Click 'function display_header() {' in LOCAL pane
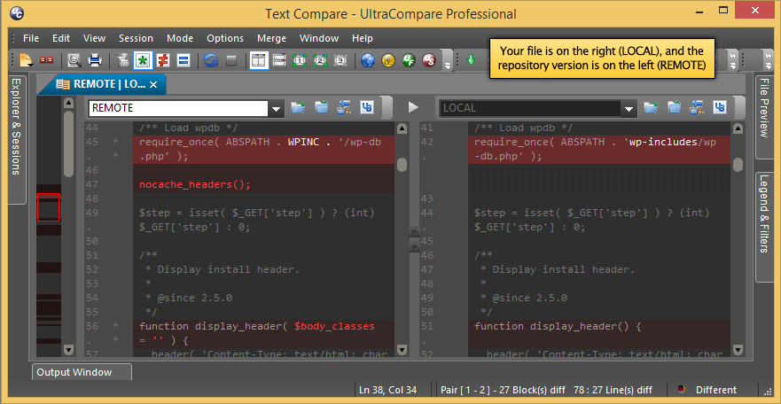The image size is (781, 404). pyautogui.click(x=558, y=326)
